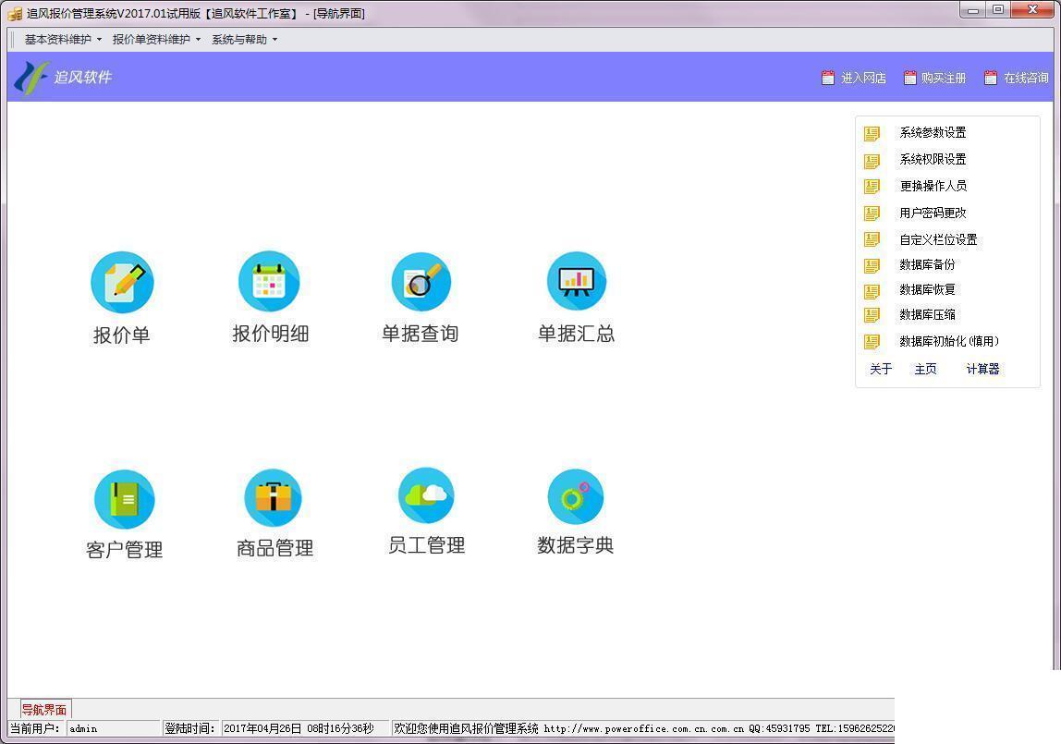Click the 数据字典 label text

[x=576, y=545]
